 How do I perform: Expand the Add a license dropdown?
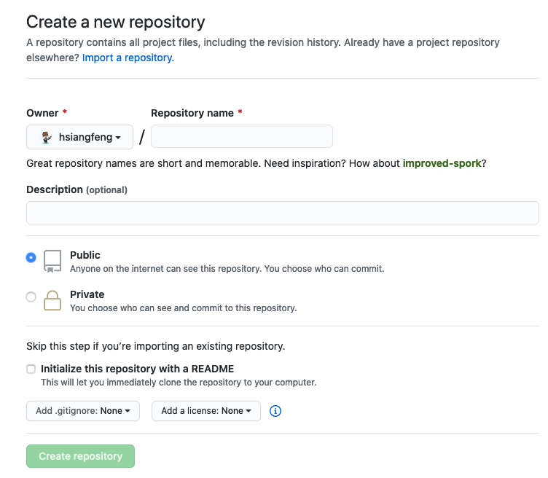(x=205, y=411)
